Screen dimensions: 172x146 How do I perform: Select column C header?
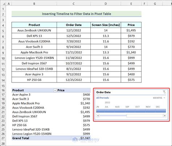point(74,4)
